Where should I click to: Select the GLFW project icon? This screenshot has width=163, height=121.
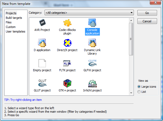click(92, 63)
